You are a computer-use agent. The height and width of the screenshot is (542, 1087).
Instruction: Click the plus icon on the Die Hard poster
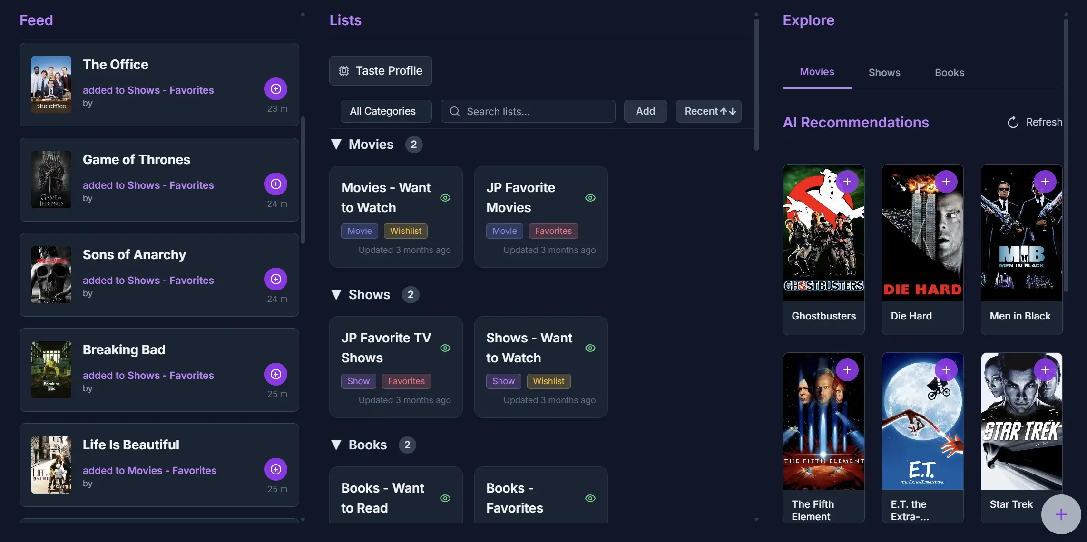point(947,181)
